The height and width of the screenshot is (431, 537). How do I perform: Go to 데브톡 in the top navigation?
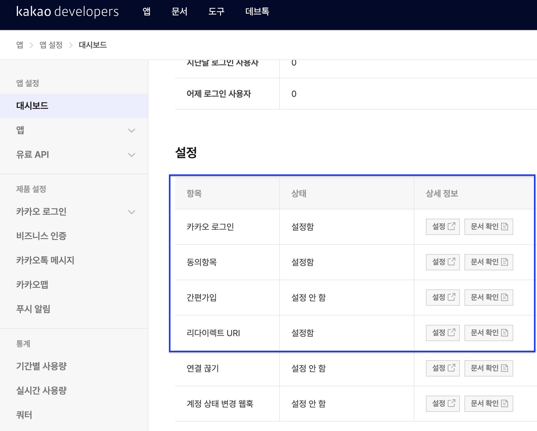(257, 12)
